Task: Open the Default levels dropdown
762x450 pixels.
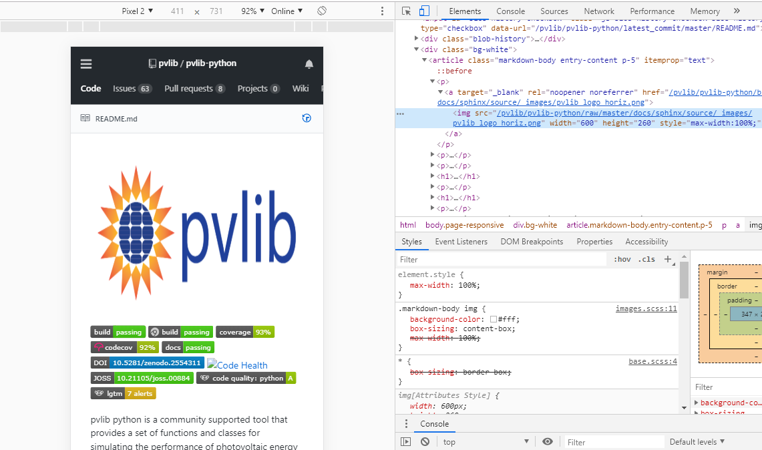Action: 697,442
